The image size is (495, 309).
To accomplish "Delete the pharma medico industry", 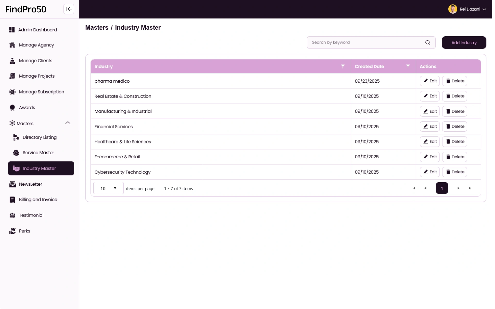I will (455, 81).
